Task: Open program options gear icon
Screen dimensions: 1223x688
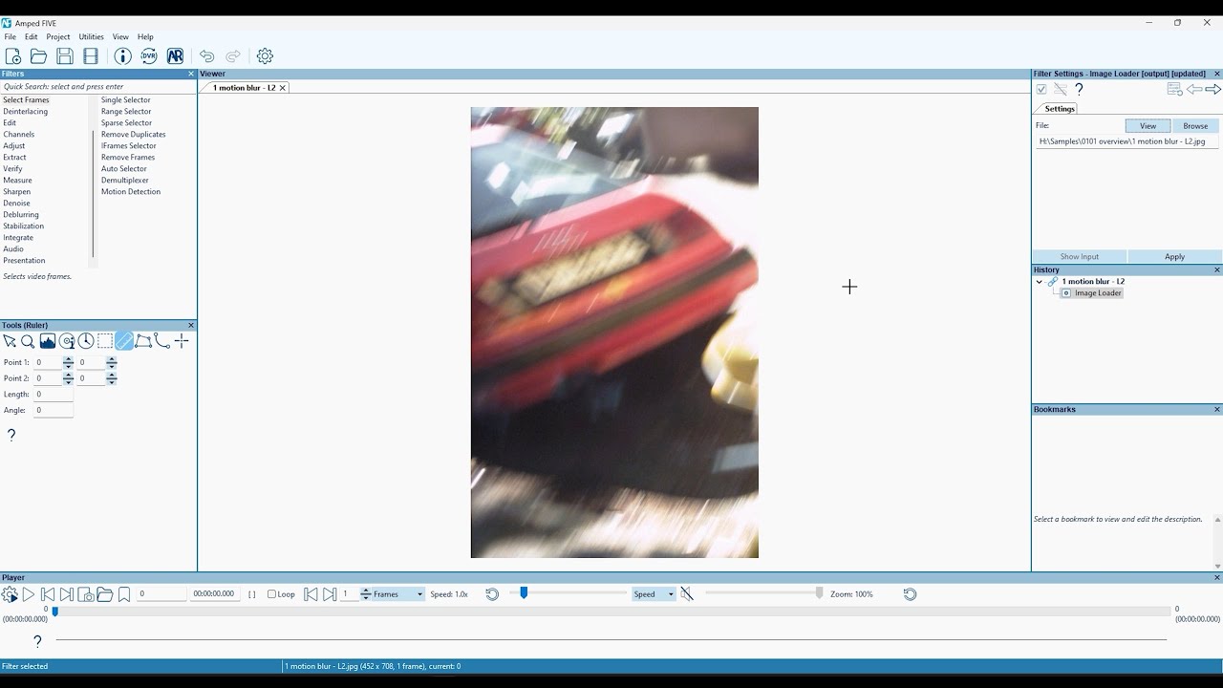Action: (x=266, y=56)
